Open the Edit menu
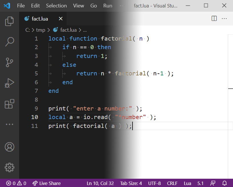The height and width of the screenshot is (187, 233). 35,6
